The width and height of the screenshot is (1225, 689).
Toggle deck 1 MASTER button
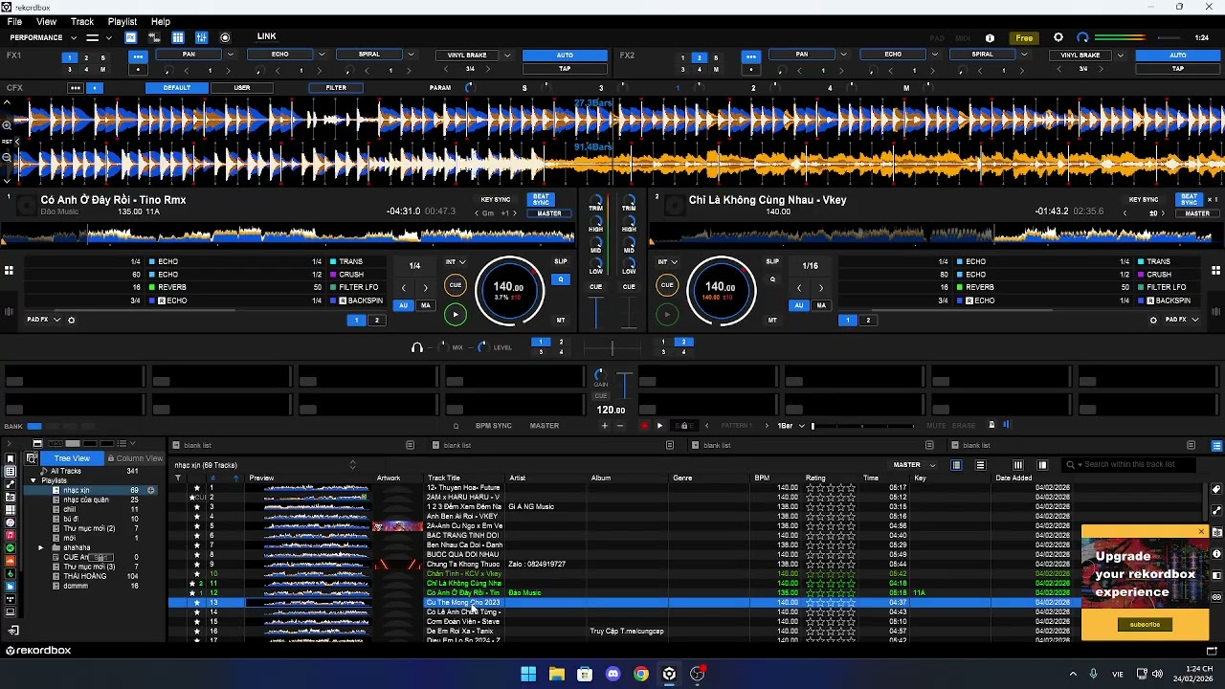[x=549, y=213]
